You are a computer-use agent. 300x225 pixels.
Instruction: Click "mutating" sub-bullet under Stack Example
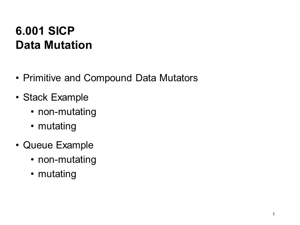coord(57,126)
